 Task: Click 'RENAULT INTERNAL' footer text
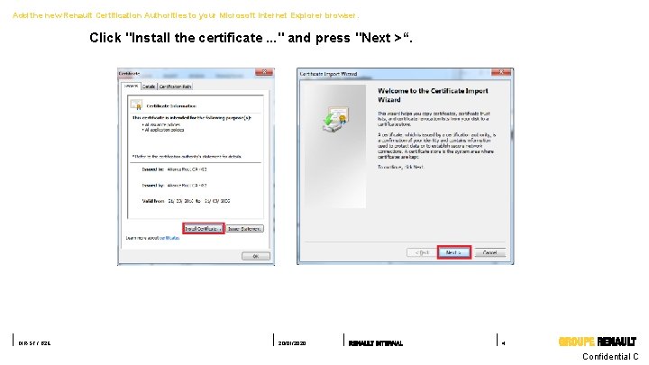(x=375, y=343)
